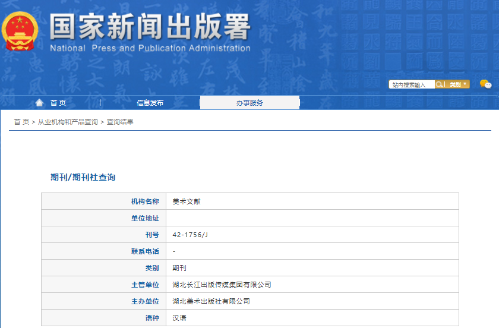The width and height of the screenshot is (499, 328).
Task: Select the 42-1756/J publication number cell
Action: click(x=190, y=235)
